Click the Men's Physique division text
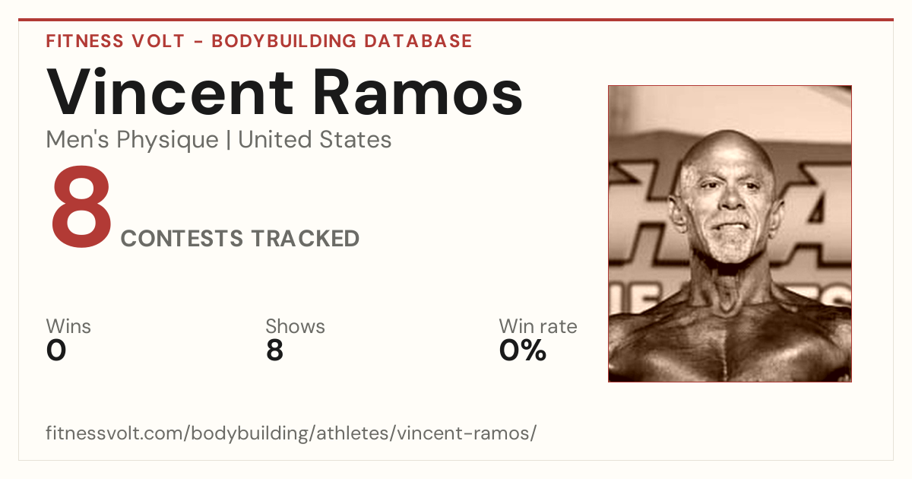The width and height of the screenshot is (912, 479). point(132,140)
